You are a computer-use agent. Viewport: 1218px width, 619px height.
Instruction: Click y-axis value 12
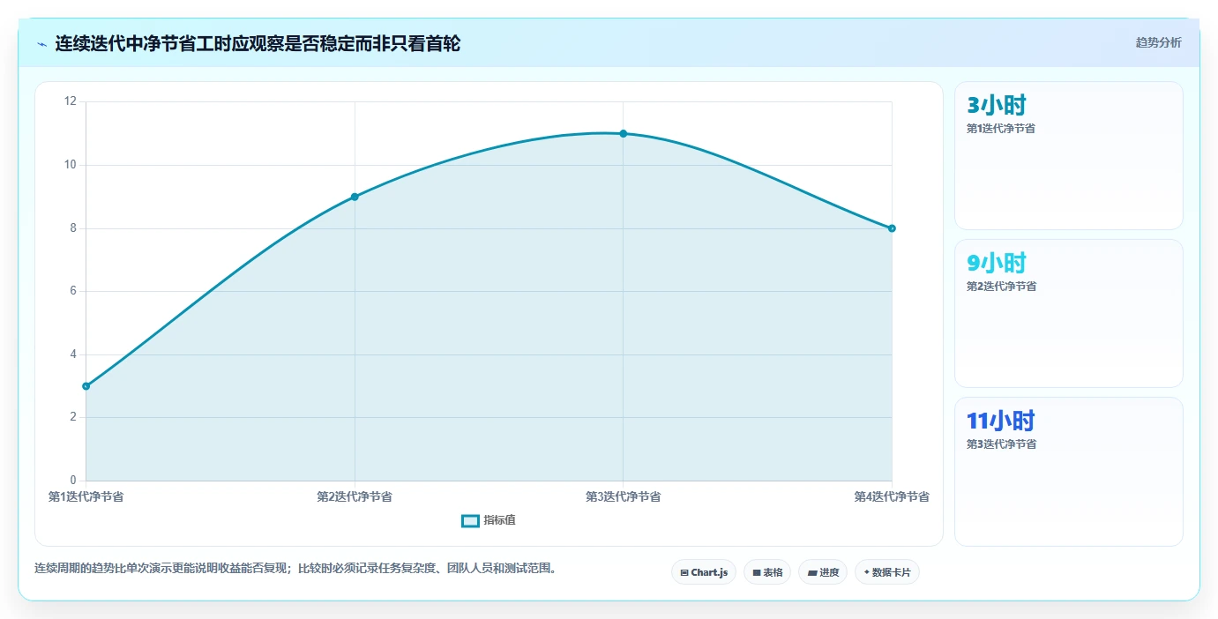(x=71, y=101)
